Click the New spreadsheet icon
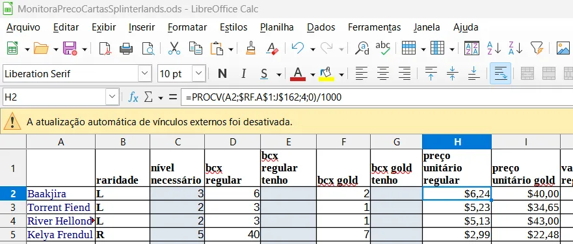The height and width of the screenshot is (244, 573). point(13,48)
